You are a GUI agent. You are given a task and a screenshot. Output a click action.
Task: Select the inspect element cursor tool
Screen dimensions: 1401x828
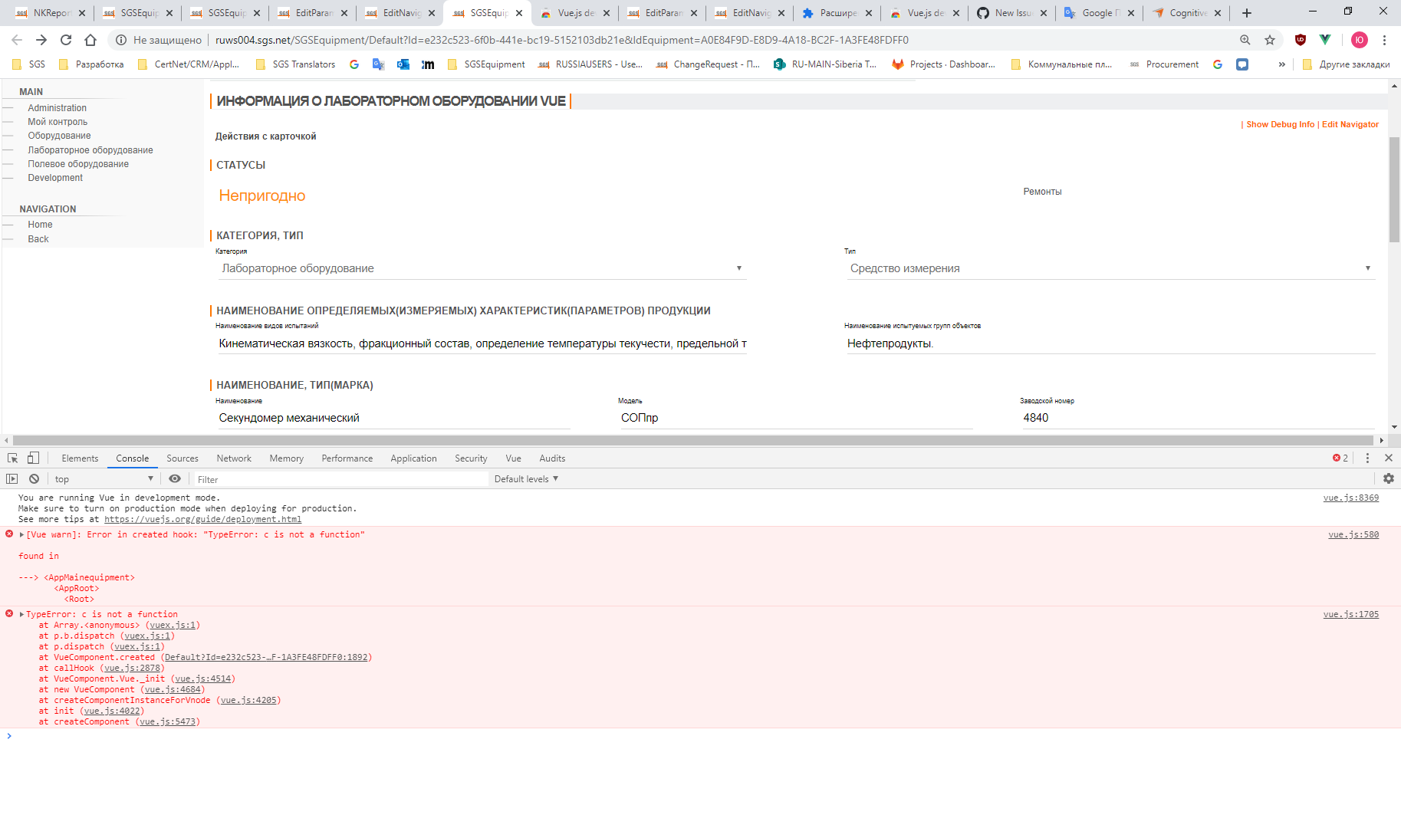(x=12, y=458)
